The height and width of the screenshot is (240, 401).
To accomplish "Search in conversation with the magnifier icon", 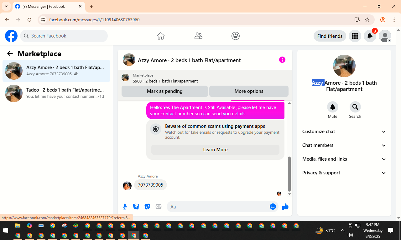I will tap(355, 107).
